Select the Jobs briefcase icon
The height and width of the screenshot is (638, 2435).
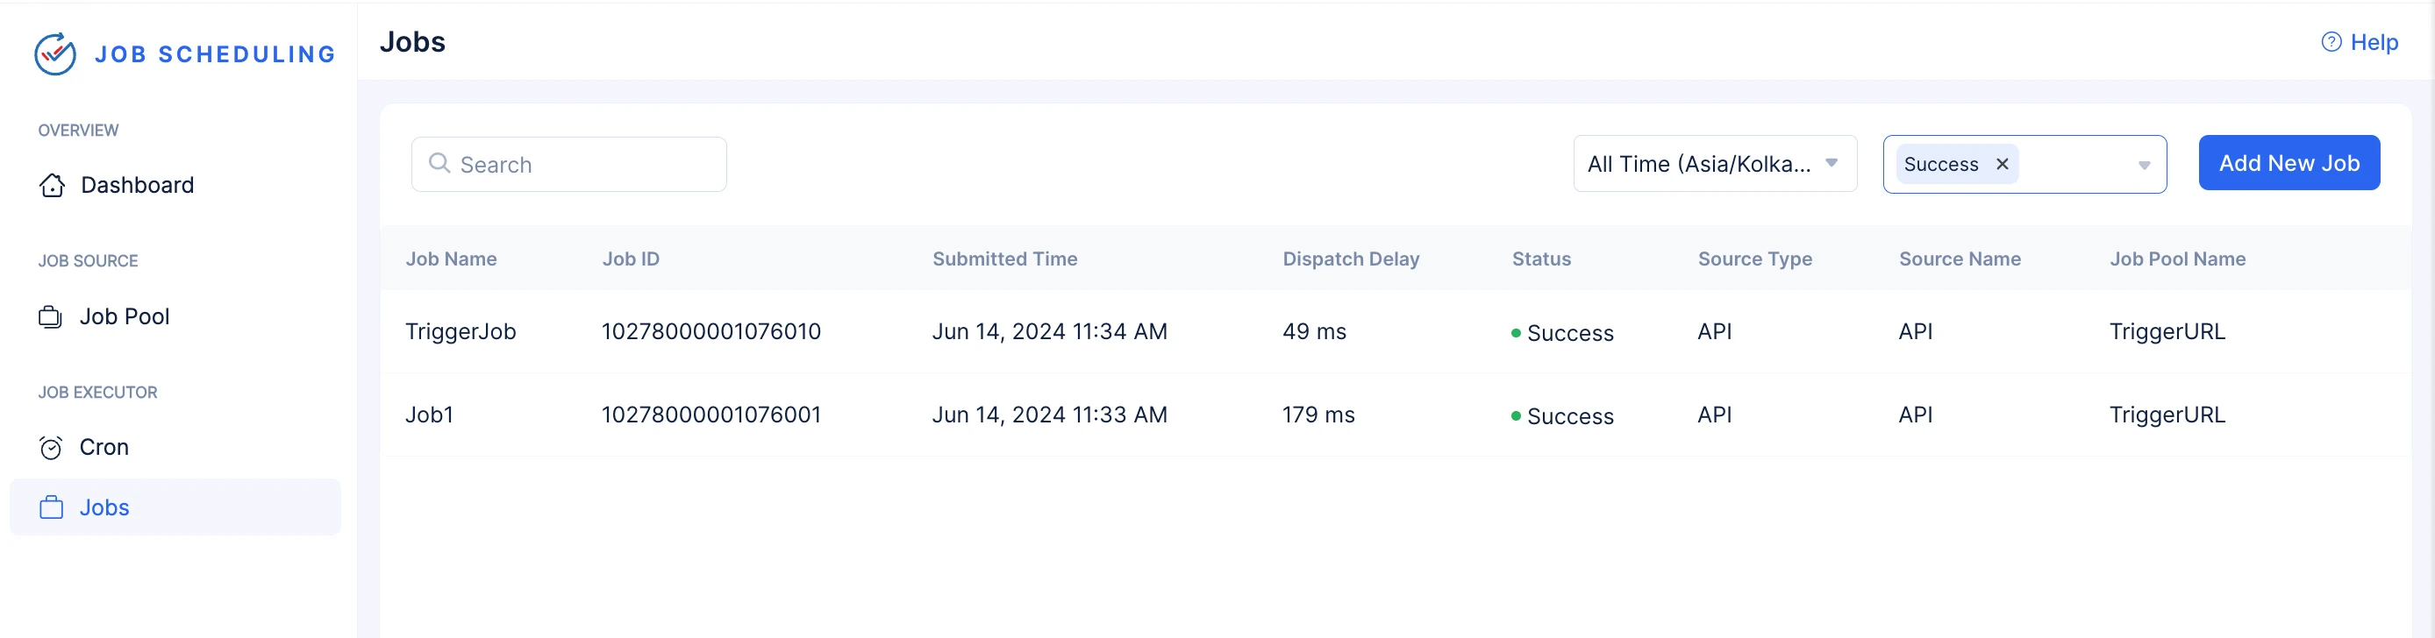click(x=51, y=507)
